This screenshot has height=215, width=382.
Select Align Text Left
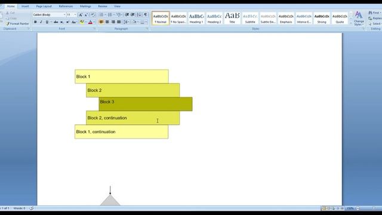pyautogui.click(x=101, y=22)
